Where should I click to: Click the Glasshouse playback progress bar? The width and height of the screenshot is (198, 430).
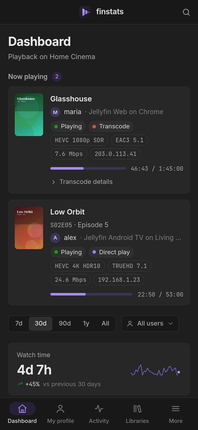pos(88,168)
